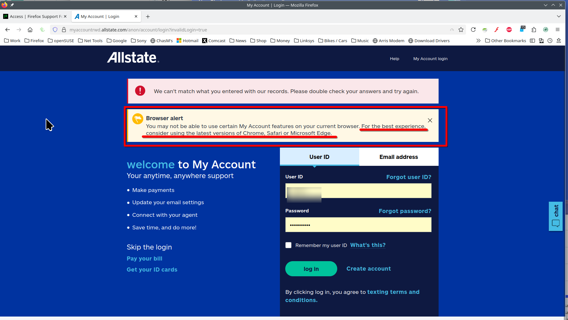Select the User ID login tab
This screenshot has width=568, height=320.
[x=319, y=157]
